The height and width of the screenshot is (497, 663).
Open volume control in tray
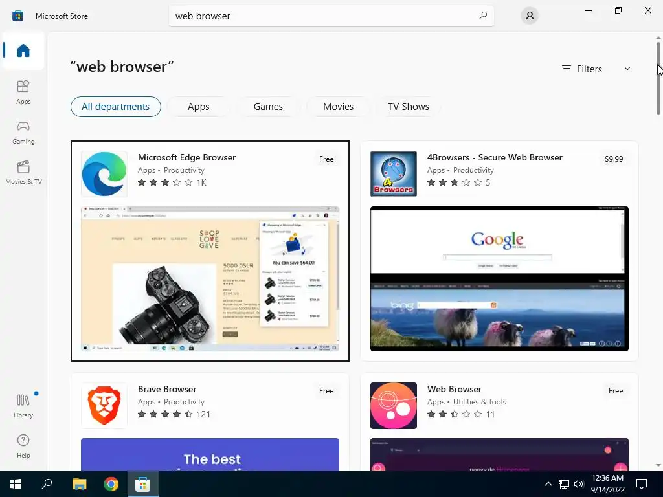click(579, 484)
